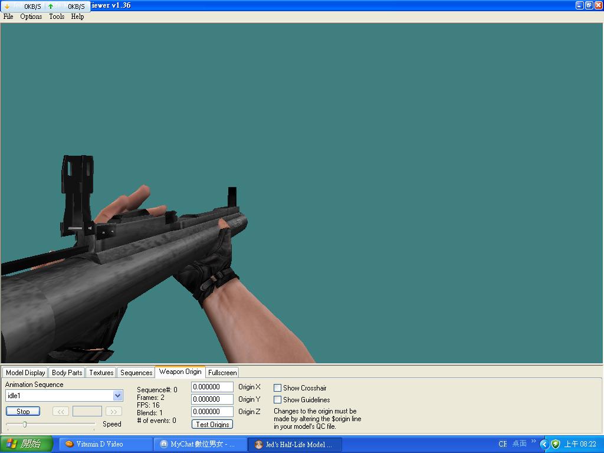Expand the desktop toolbar chevron
The image size is (604, 453).
point(533,441)
